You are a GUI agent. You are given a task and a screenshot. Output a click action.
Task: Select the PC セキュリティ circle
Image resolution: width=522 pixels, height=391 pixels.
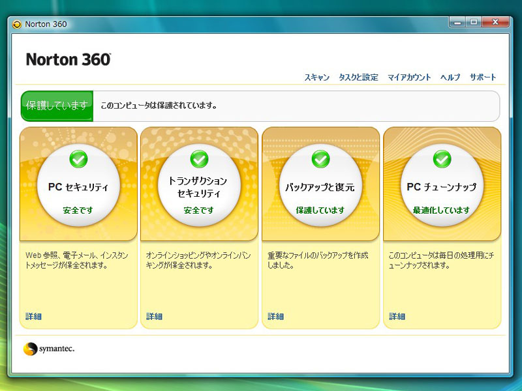[x=78, y=186]
